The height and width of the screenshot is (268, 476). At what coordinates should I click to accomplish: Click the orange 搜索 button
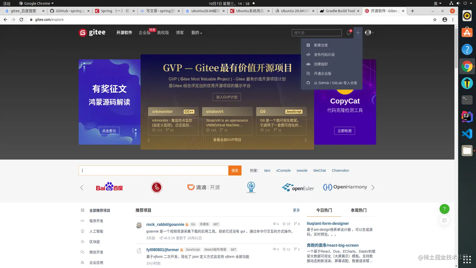(235, 170)
